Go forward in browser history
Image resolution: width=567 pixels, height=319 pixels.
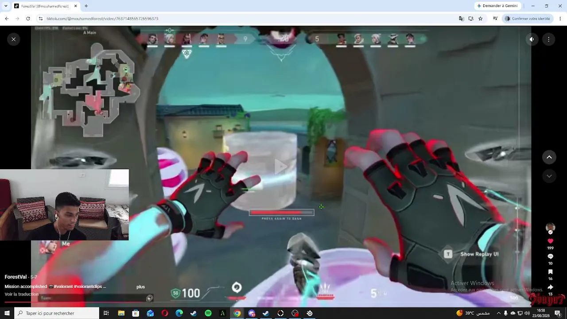click(17, 19)
